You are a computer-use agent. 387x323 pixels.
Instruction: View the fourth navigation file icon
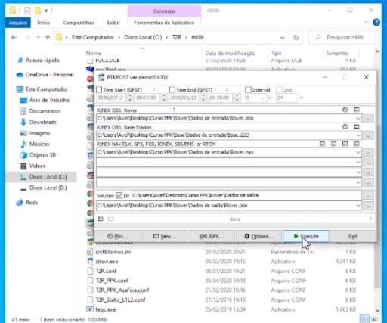click(x=357, y=144)
